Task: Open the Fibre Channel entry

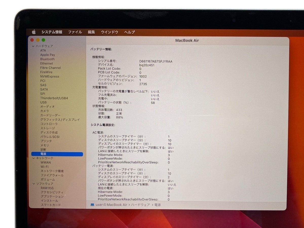Action: pyautogui.click(x=50, y=68)
